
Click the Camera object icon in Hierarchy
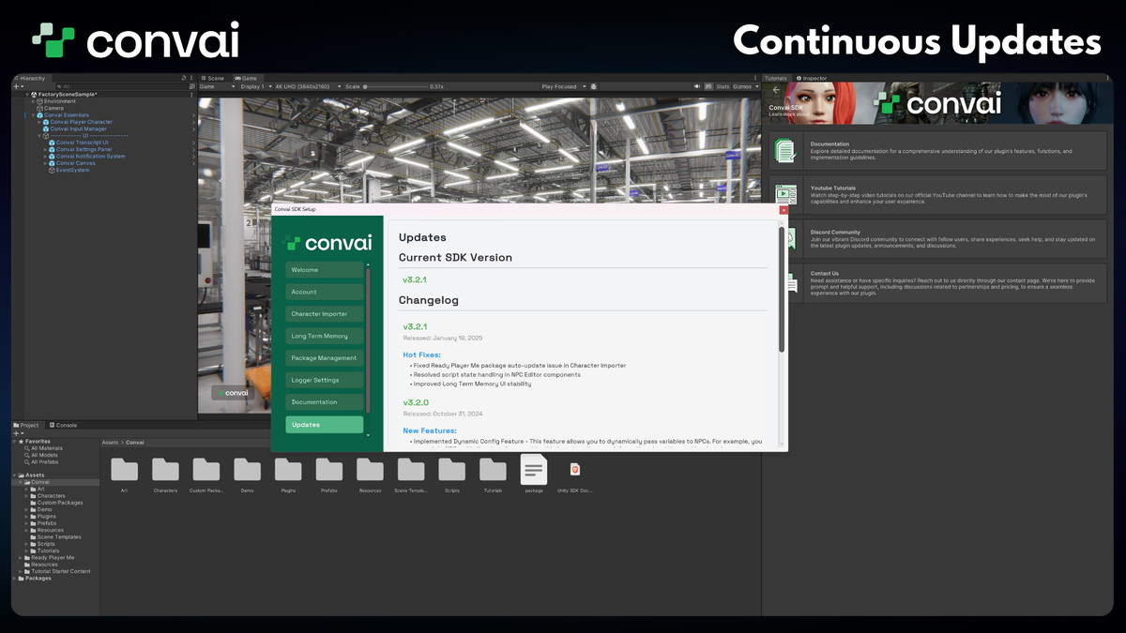coord(40,108)
